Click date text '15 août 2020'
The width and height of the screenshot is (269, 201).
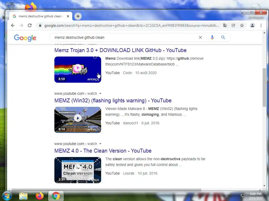pos(146,73)
